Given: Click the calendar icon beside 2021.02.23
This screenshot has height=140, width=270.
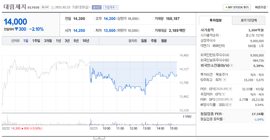Looking at the screenshot, I should tap(53, 7).
